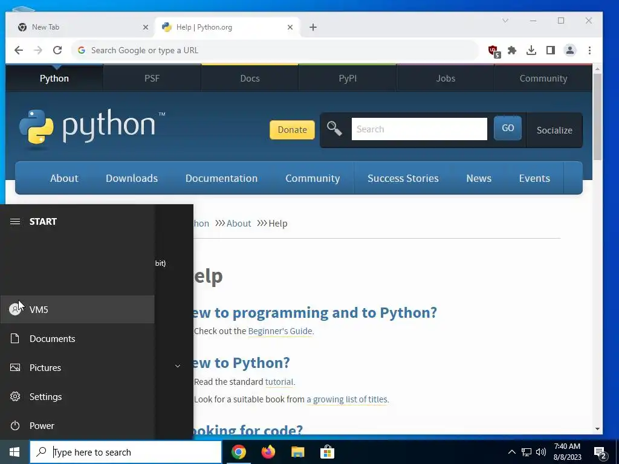Reload the page with the refresh icon
This screenshot has height=464, width=619.
click(x=57, y=50)
